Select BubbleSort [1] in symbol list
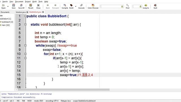The height and width of the screenshot is (102, 181). coord(6,19)
